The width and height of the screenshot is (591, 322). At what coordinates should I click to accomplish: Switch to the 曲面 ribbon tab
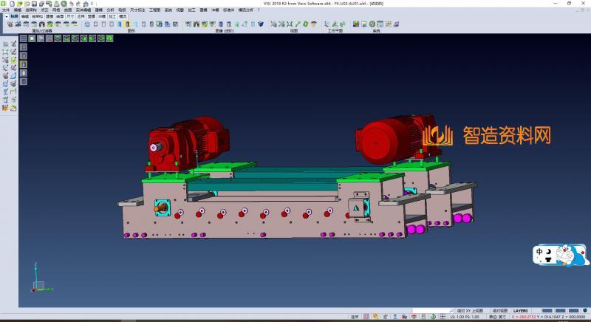60,15
